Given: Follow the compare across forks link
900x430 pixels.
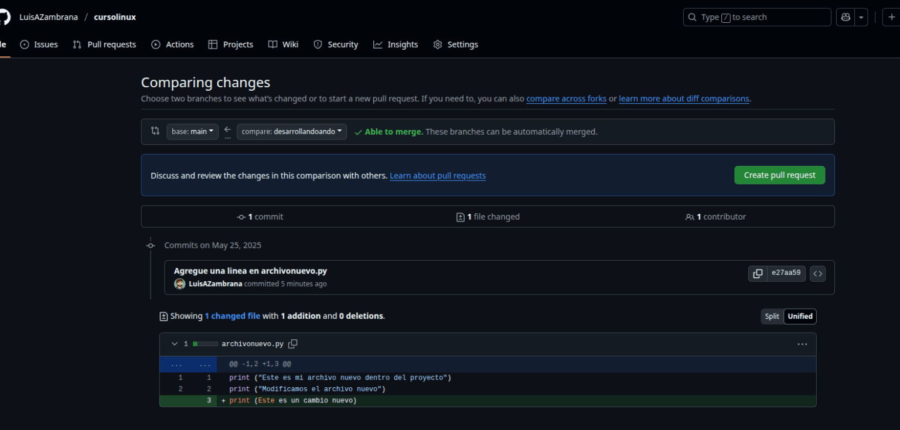Looking at the screenshot, I should click(x=566, y=98).
